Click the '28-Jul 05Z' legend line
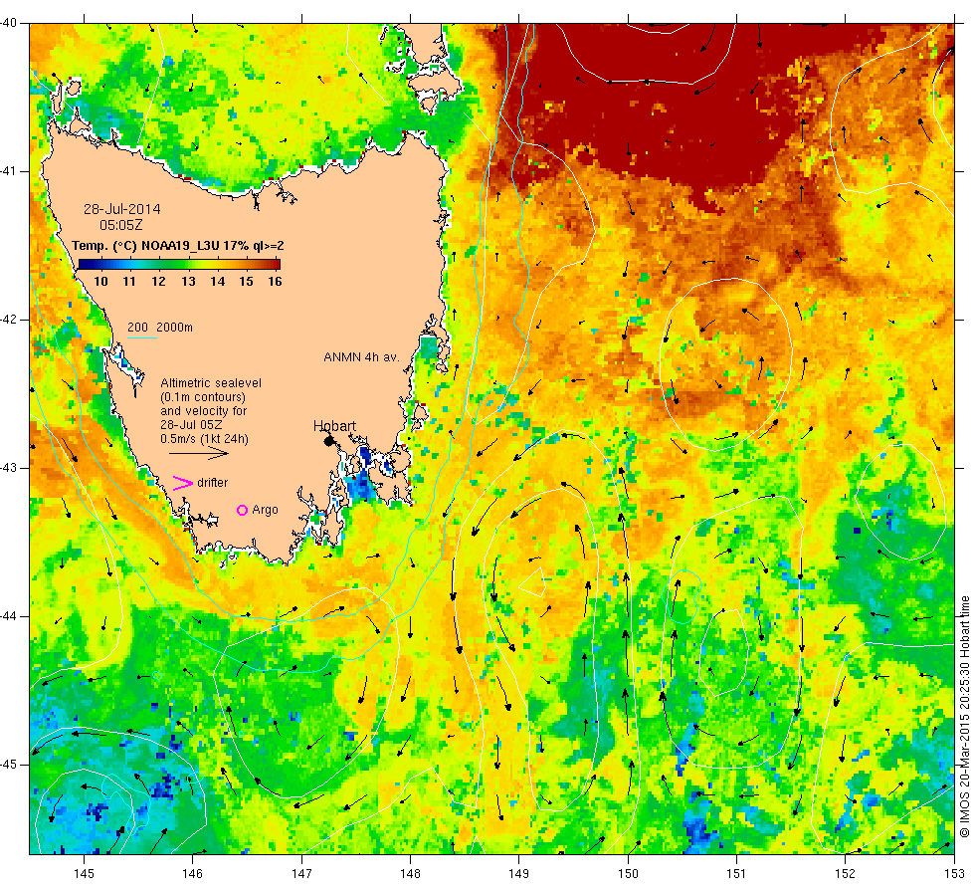Screen dimensions: 975x896 click(x=191, y=425)
